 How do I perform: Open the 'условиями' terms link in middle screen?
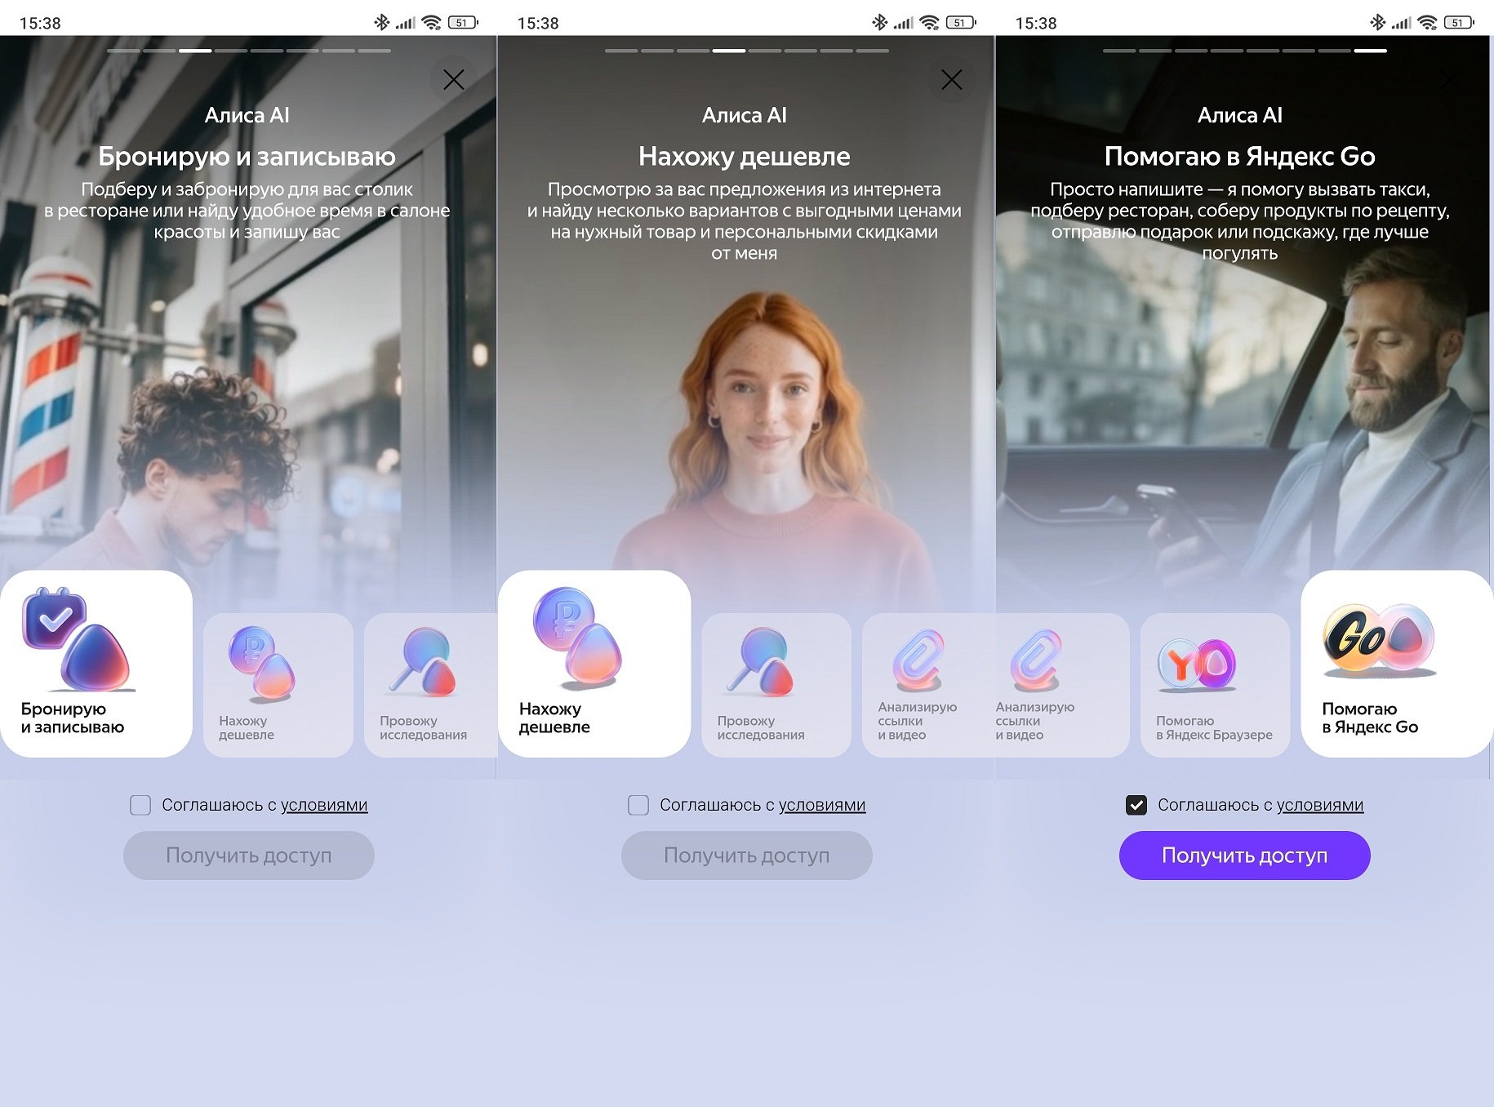(x=822, y=805)
